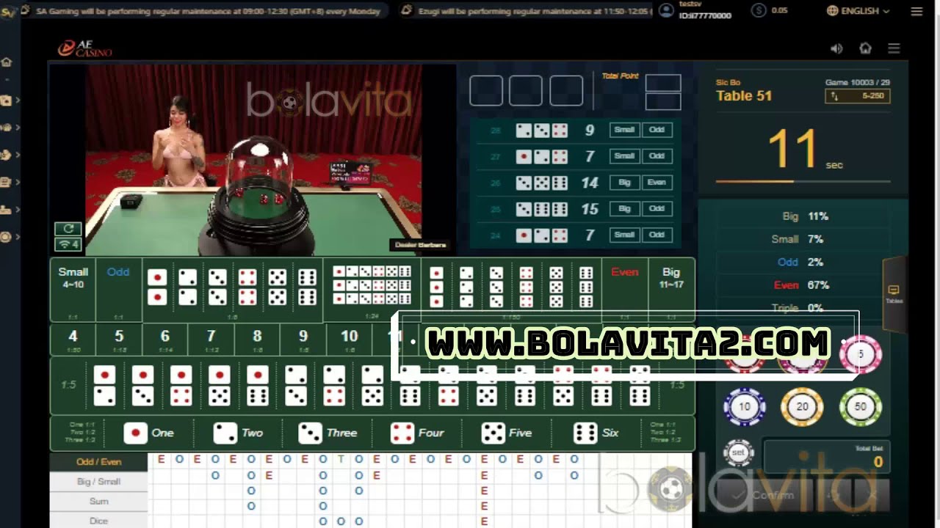The height and width of the screenshot is (528, 940).
Task: Click the Table 51 title text
Action: [744, 96]
